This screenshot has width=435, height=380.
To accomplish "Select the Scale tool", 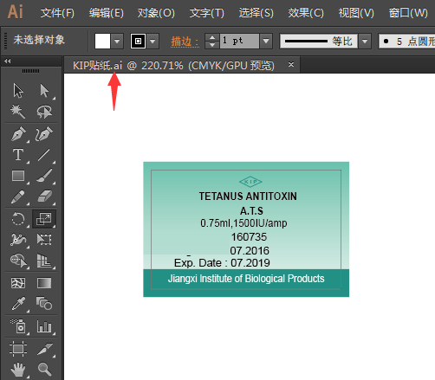I will pos(44,219).
